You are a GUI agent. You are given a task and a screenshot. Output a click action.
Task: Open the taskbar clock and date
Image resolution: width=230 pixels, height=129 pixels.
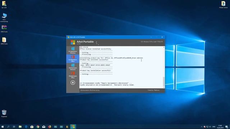220,126
